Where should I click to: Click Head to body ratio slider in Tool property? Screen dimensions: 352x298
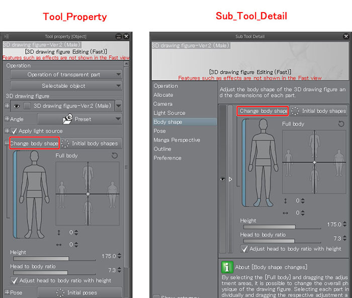[x=54, y=273]
